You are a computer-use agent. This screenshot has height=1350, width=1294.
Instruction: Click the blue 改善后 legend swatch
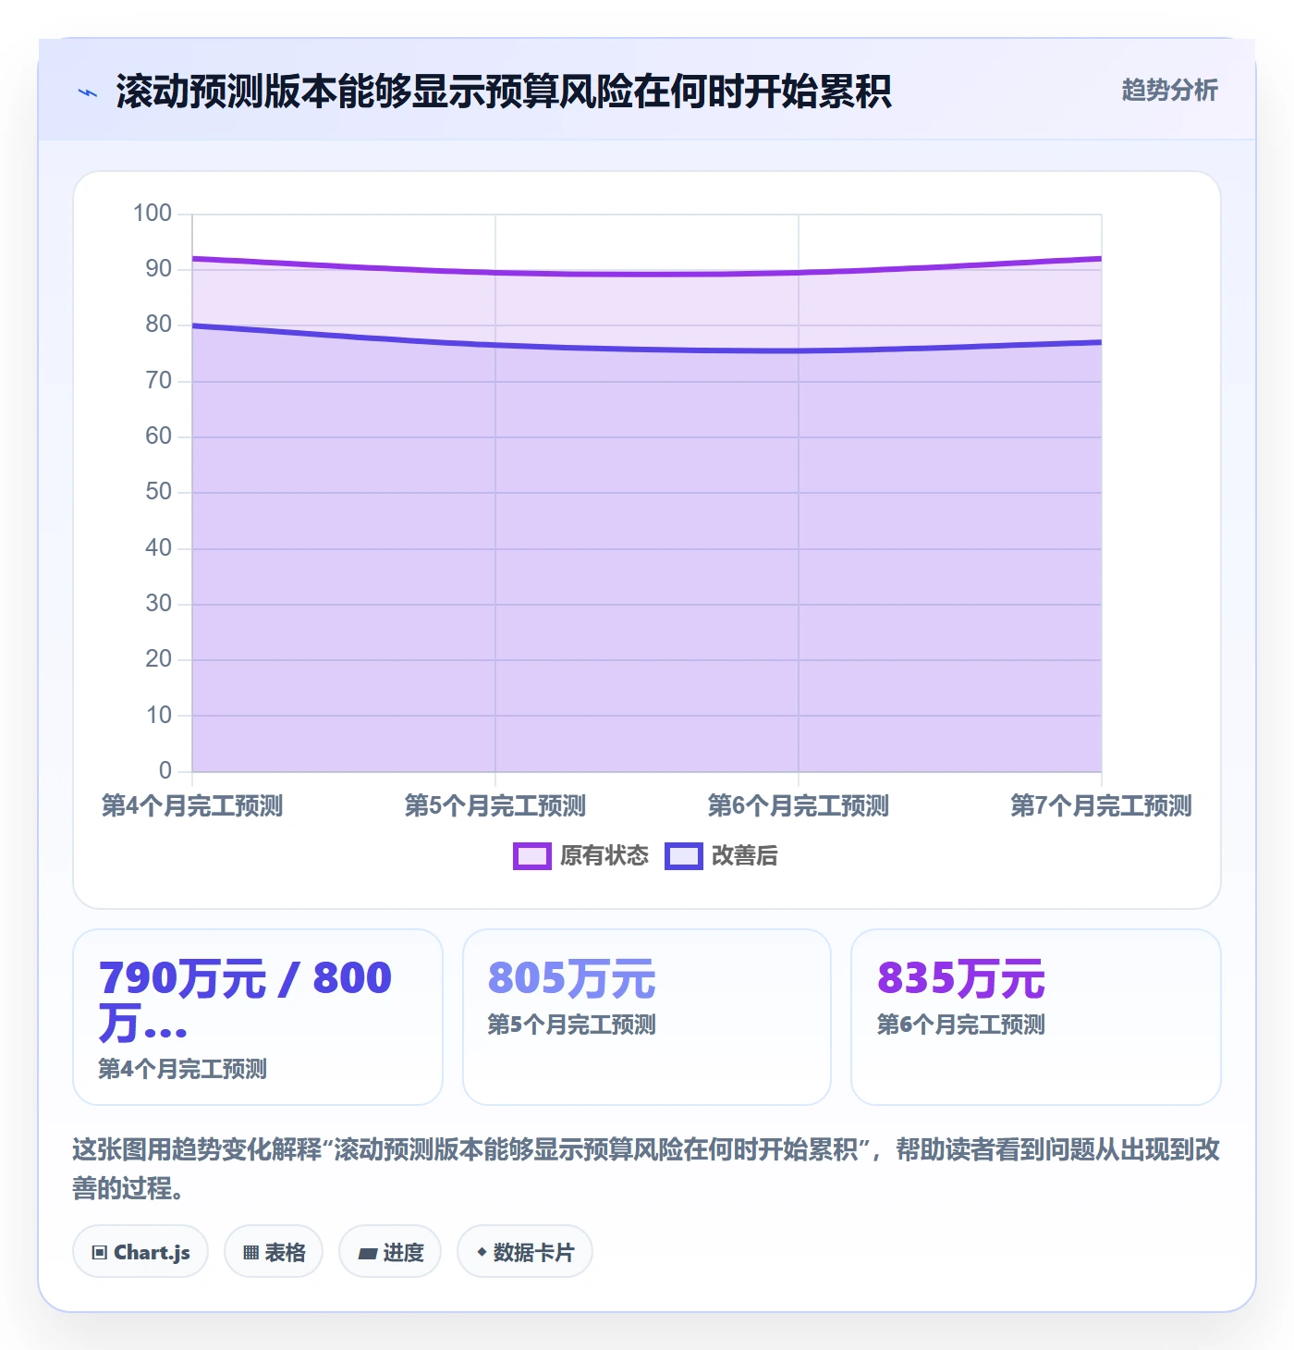pos(684,856)
